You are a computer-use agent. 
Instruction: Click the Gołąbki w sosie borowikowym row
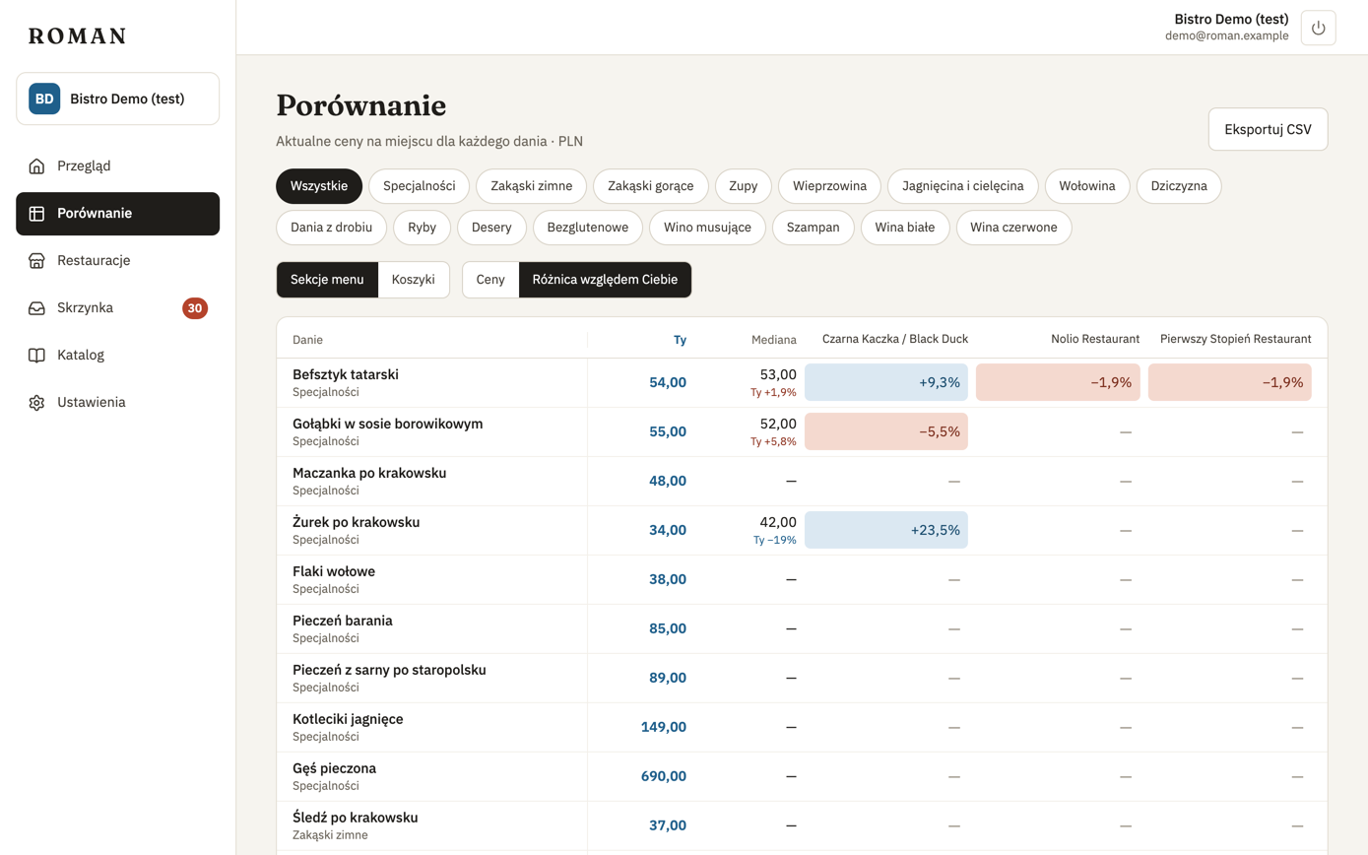802,432
